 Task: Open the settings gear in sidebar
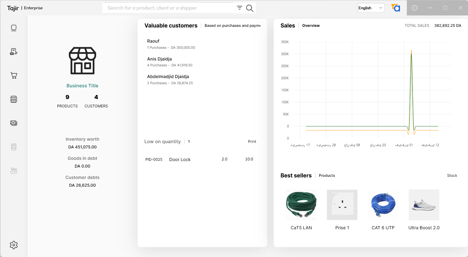click(x=14, y=245)
